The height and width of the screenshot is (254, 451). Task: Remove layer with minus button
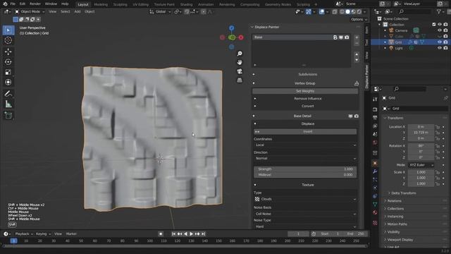click(357, 44)
